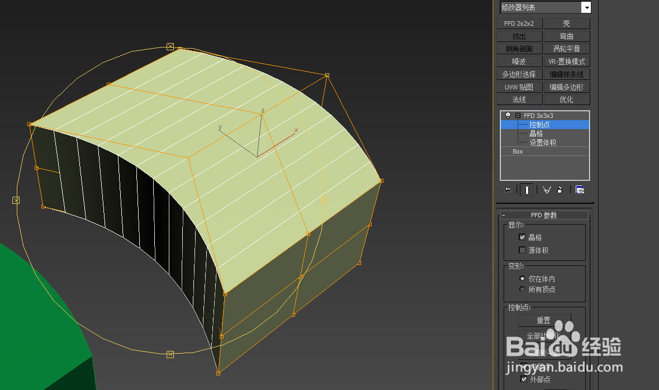Click the 壳 (Shell) modifier button

click(x=567, y=23)
